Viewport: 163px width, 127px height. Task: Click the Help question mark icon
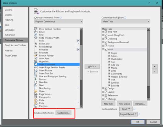(149, 3)
